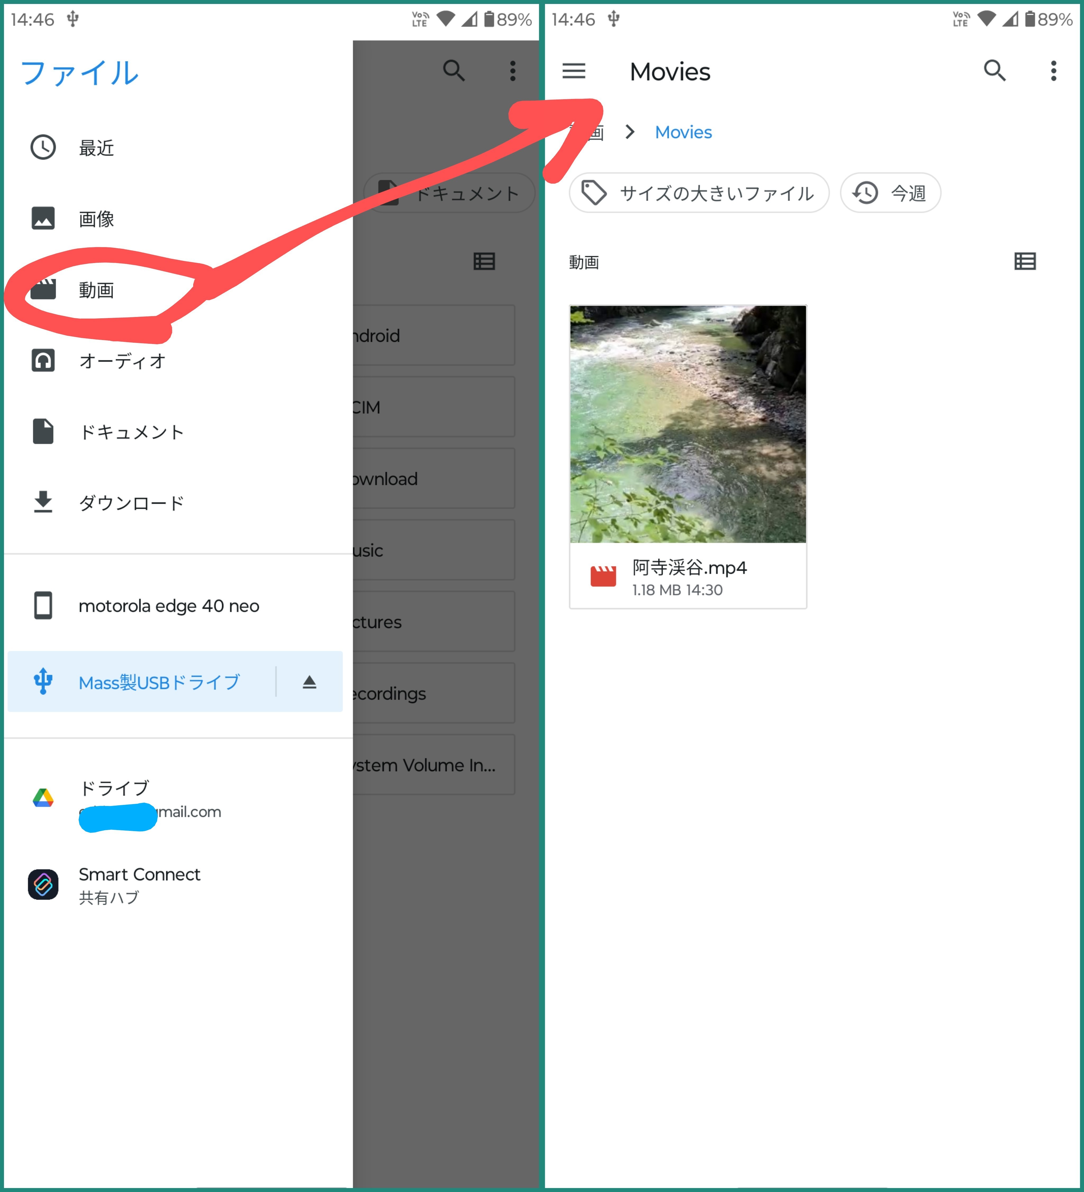Image resolution: width=1084 pixels, height=1192 pixels.
Task: Open overflow menu in dimmed left toolbar
Action: [x=512, y=71]
